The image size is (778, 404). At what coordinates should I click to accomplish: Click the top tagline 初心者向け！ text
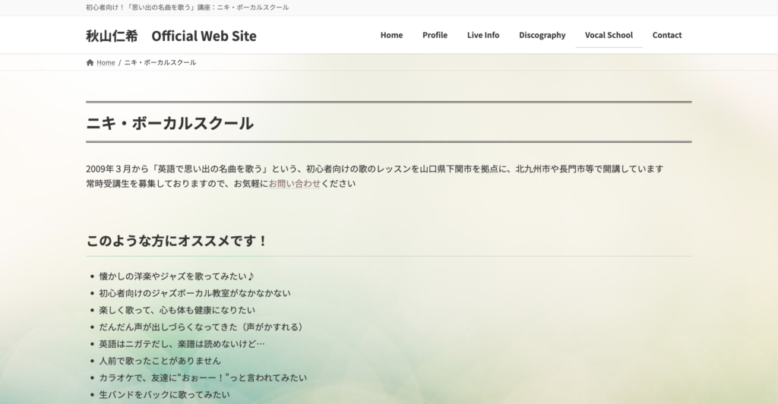(x=187, y=8)
